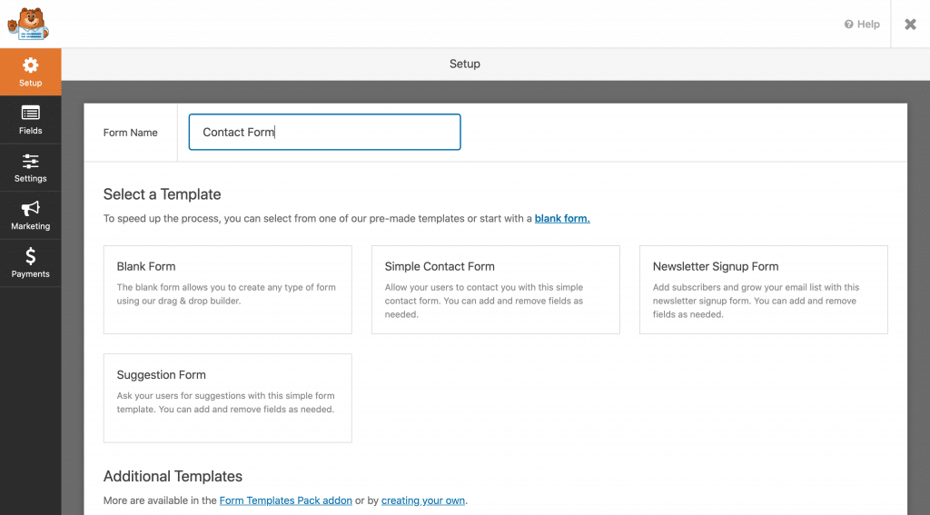Click the Help question mark icon
This screenshot has width=930, height=515.
849,25
